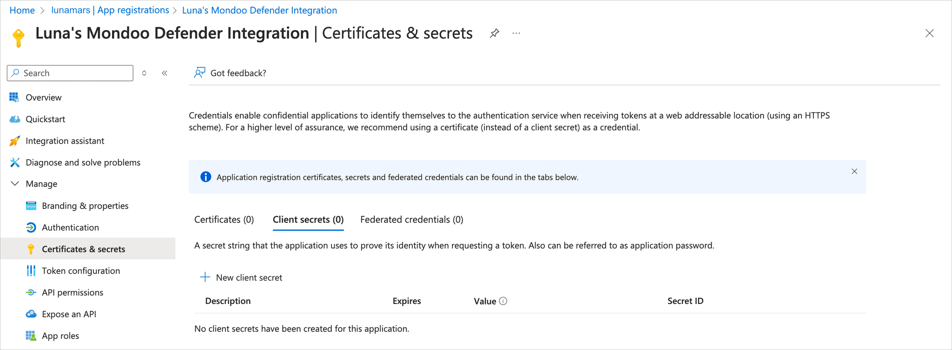Dismiss the blue info banner
Screen dimensions: 952x350
coord(854,172)
